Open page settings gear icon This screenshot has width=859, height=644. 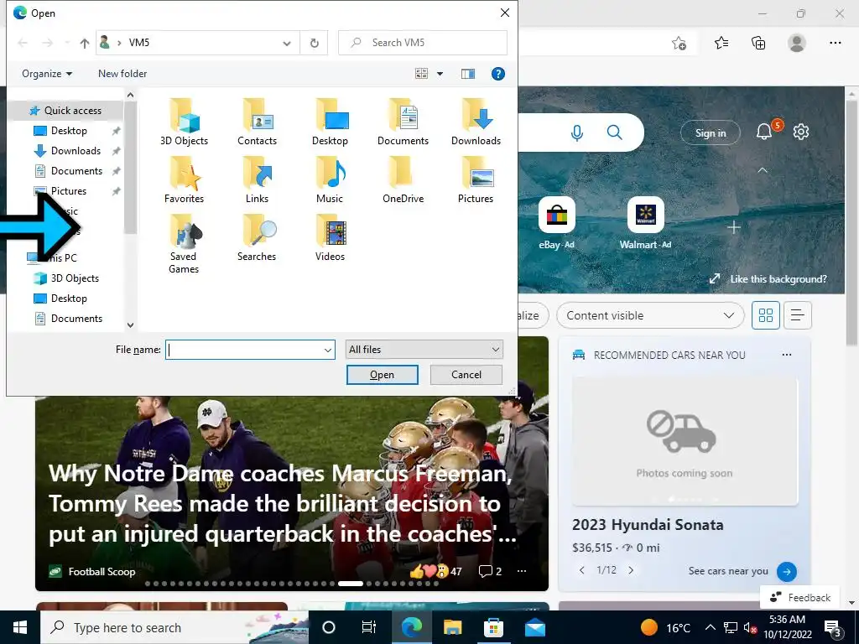coord(801,132)
